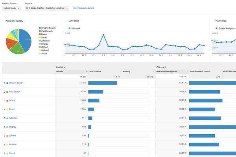Click the Uživatelé line chart legend dot

coord(69,28)
